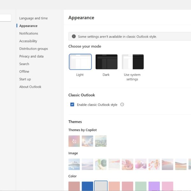Select the Appearance settings section
The width and height of the screenshot is (191, 191).
tap(28, 26)
